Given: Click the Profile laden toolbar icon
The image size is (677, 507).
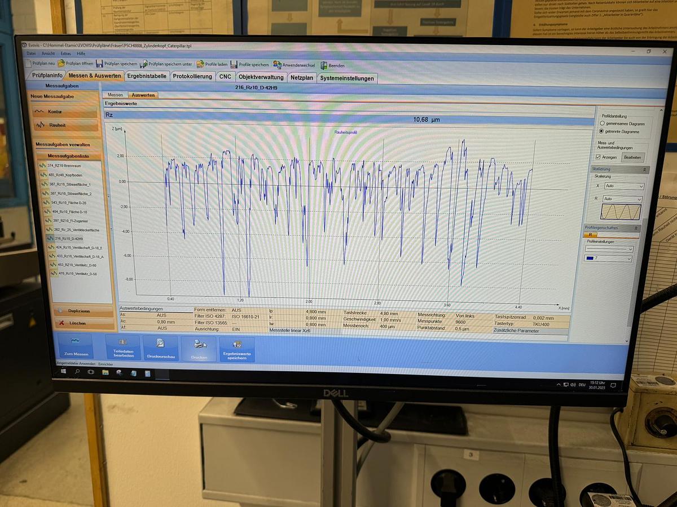Looking at the screenshot, I should (x=200, y=64).
